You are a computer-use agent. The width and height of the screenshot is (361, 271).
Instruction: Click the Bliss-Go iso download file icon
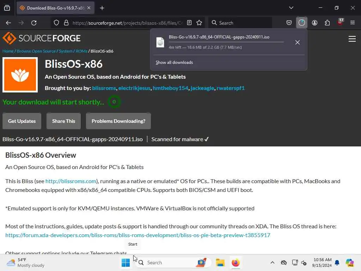160,42
